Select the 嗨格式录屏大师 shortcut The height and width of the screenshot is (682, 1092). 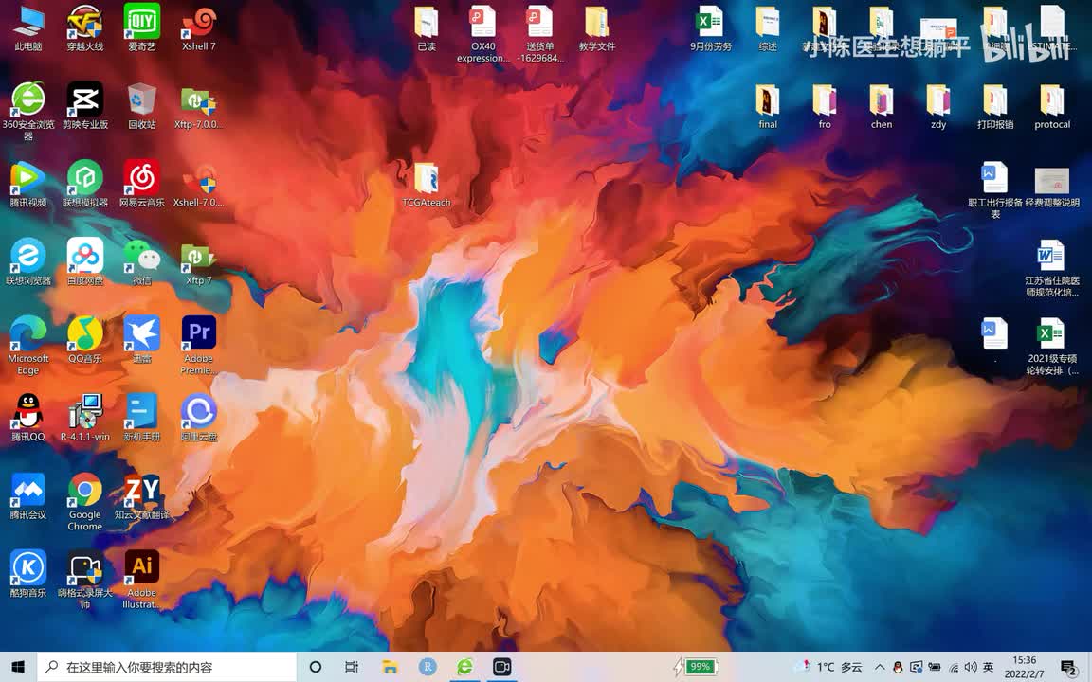point(85,579)
